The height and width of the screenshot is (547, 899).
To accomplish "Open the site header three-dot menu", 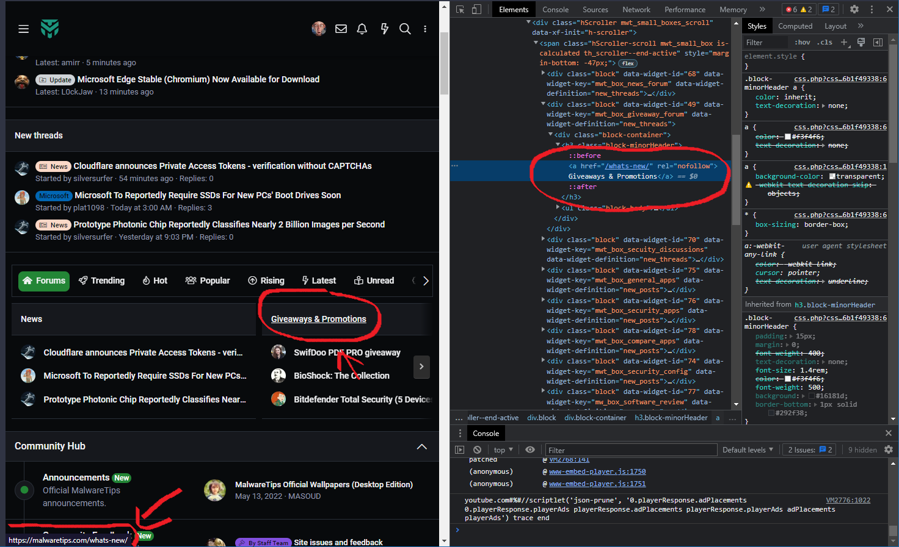I will point(425,29).
